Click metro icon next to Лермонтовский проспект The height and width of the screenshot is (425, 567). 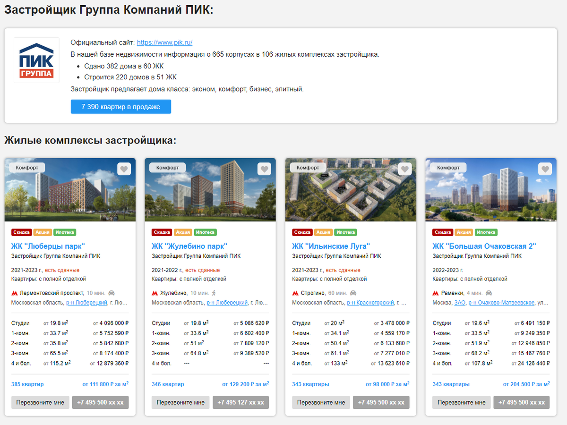click(14, 293)
